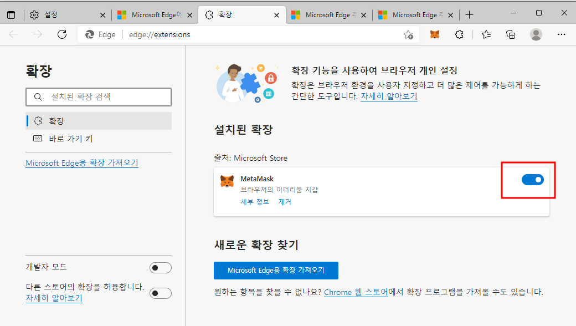The width and height of the screenshot is (576, 326).
Task: Open the MetaMask fox icon in the toolbar
Action: pyautogui.click(x=434, y=34)
